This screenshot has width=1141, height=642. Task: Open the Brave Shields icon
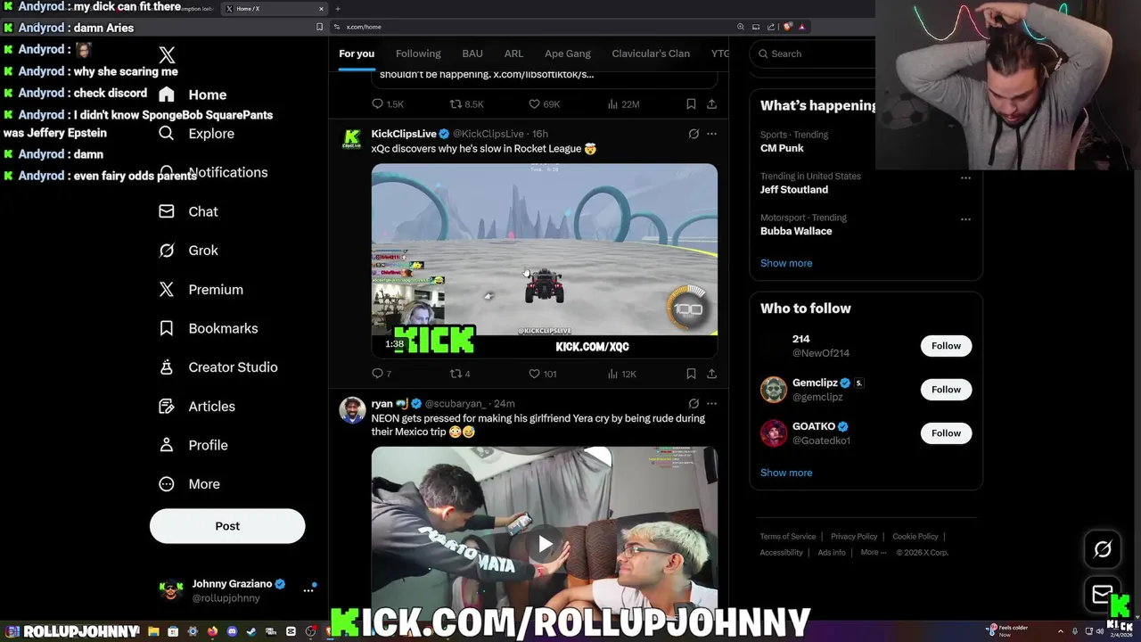click(788, 27)
